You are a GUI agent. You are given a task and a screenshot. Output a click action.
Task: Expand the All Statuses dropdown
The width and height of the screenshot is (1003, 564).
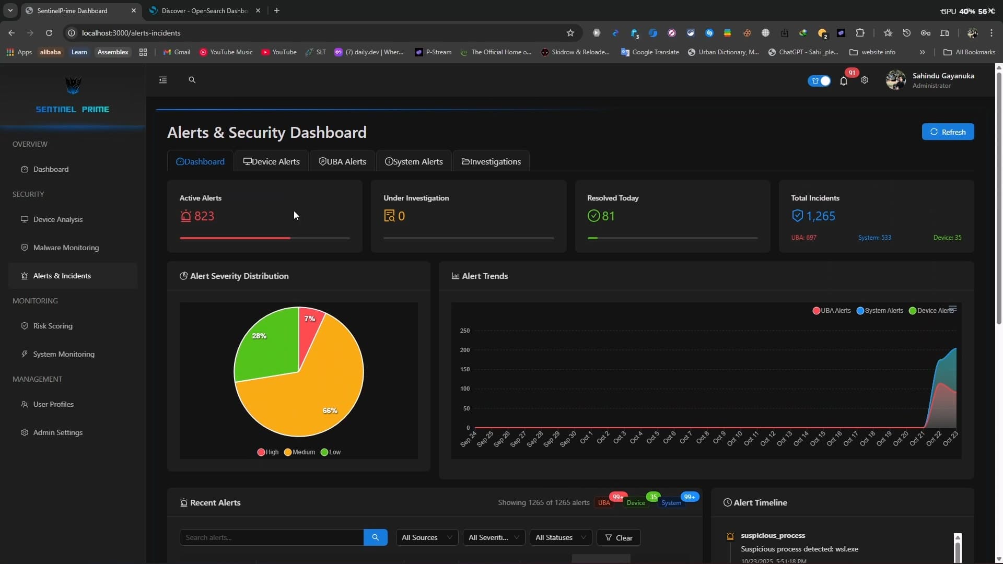(560, 537)
